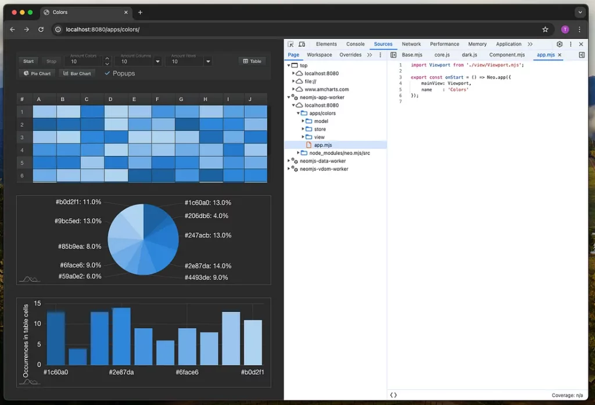The width and height of the screenshot is (595, 405).
Task: Toggle the Pie Chart view button
Action: pos(37,73)
